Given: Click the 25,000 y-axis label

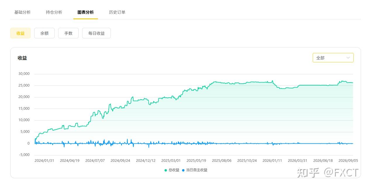Looking at the screenshot, I should coord(24,85).
